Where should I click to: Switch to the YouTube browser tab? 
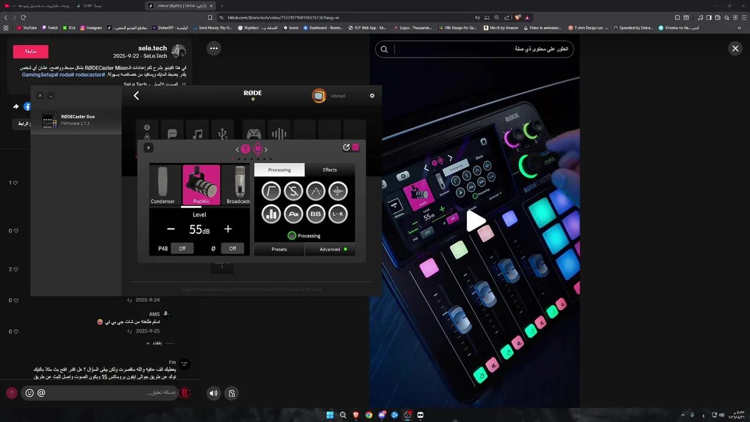coord(36,5)
